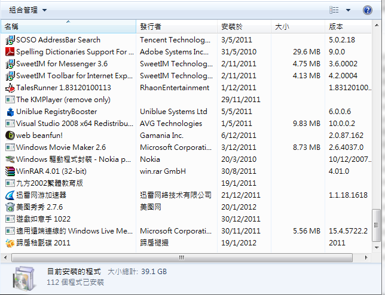
Task: Click the vertical scrollbar down arrow
Action: pyautogui.click(x=377, y=248)
